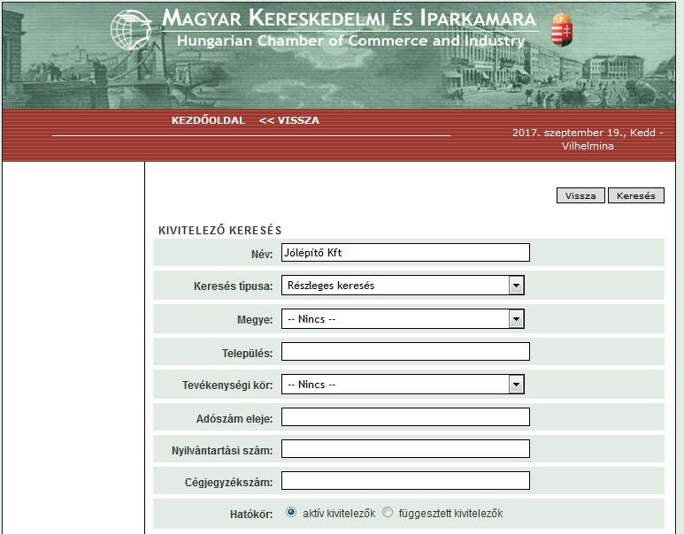Open the Tevékenységi kör dropdown
Image resolution: width=684 pixels, height=534 pixels.
pyautogui.click(x=403, y=384)
